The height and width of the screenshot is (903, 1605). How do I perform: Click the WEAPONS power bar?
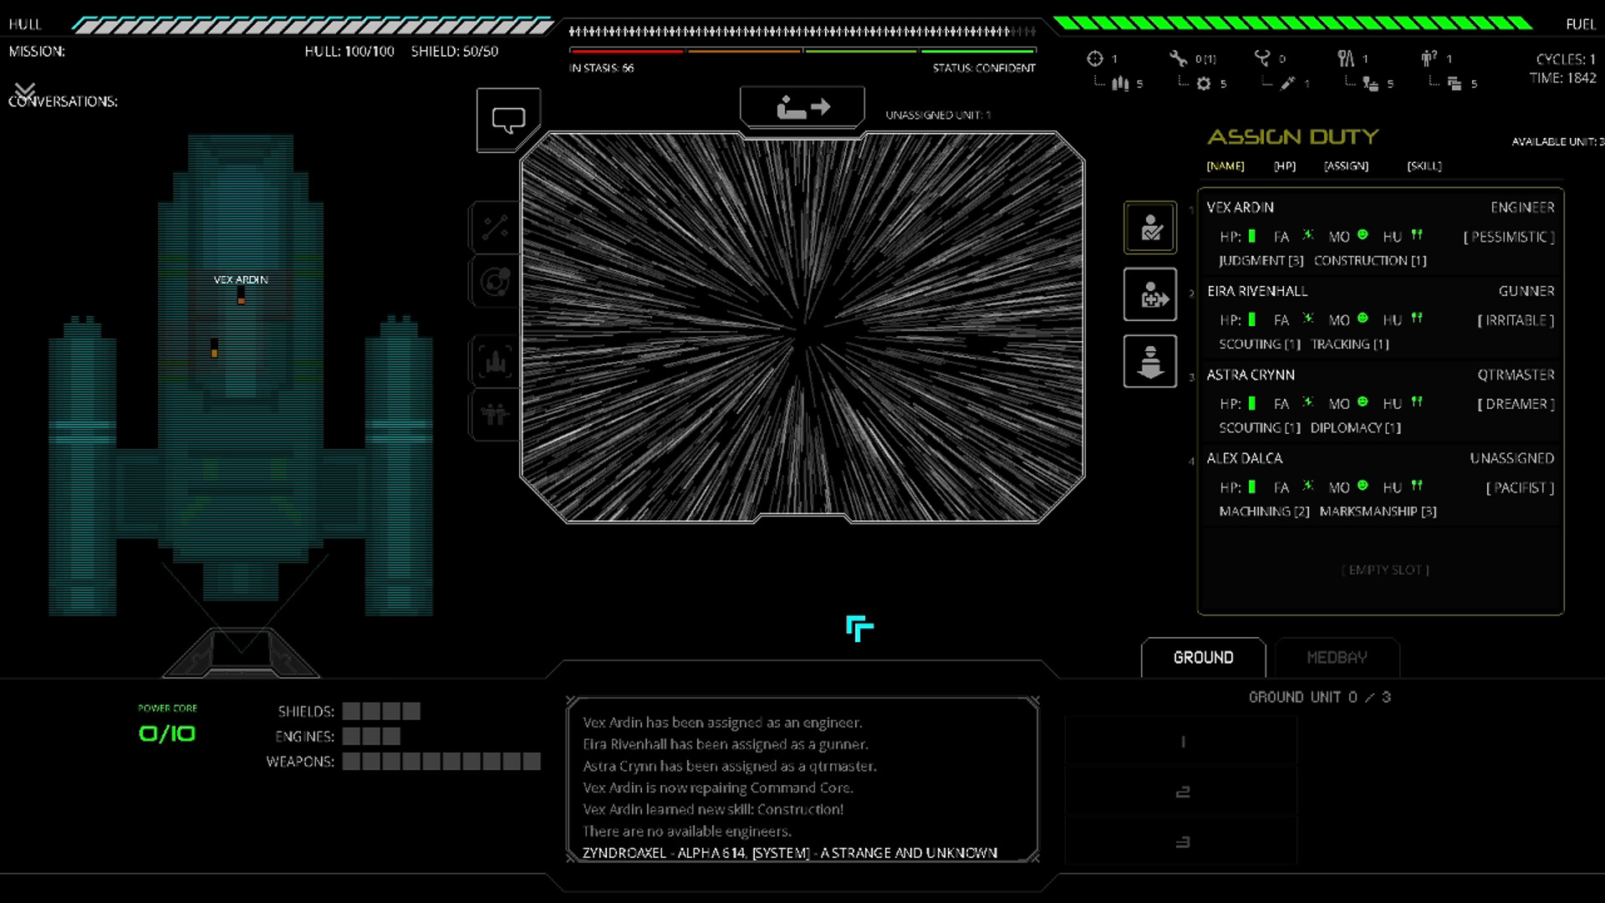[x=441, y=762]
